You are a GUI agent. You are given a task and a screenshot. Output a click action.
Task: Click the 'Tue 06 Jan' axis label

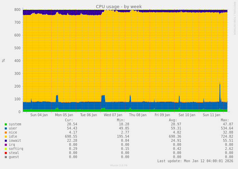pyautogui.click(x=88, y=115)
